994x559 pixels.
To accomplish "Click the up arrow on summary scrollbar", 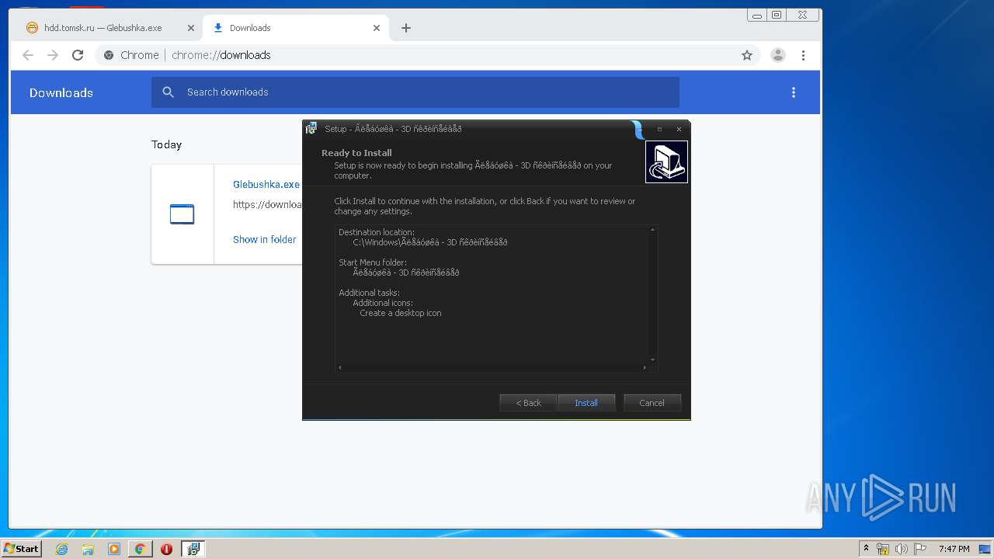I will (652, 230).
